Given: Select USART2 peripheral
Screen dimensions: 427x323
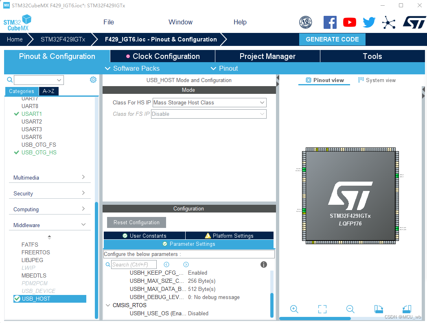Looking at the screenshot, I should (x=32, y=121).
